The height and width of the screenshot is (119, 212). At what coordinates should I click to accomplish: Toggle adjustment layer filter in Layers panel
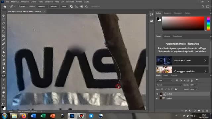click(181, 81)
